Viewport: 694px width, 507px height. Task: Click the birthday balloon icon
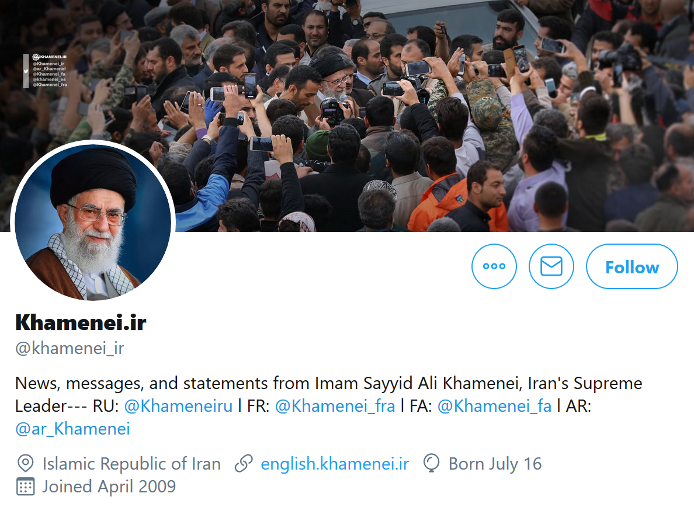(x=431, y=464)
